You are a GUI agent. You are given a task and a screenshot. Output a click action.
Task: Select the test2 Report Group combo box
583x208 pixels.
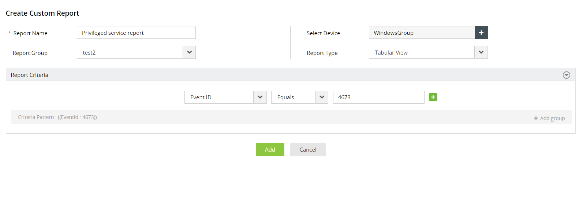point(130,52)
